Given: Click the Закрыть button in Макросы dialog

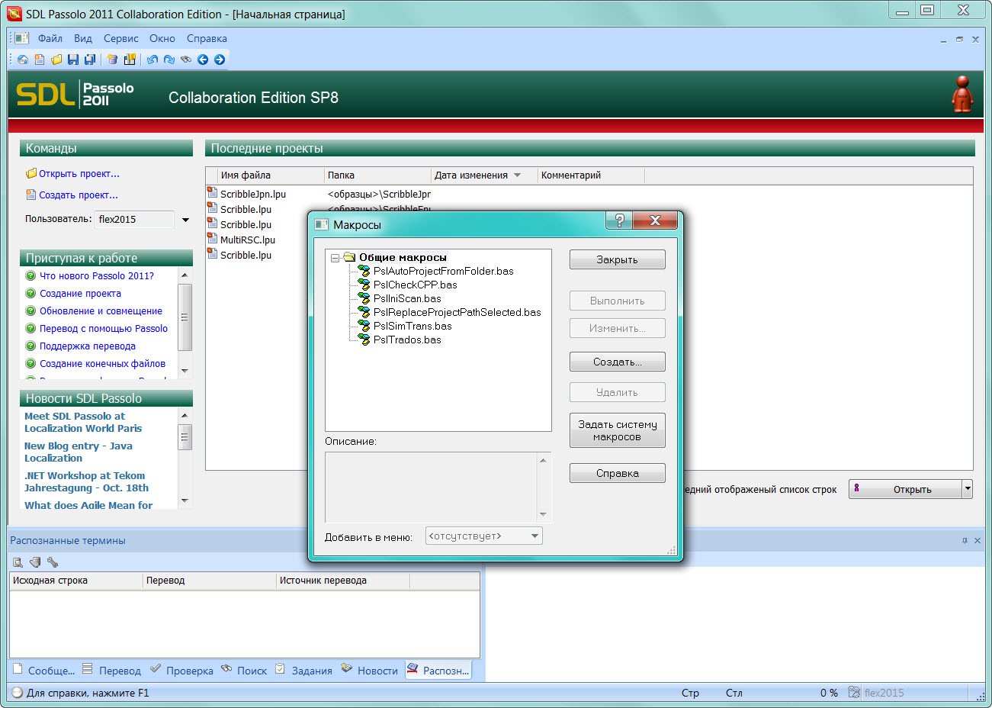Looking at the screenshot, I should tap(617, 259).
